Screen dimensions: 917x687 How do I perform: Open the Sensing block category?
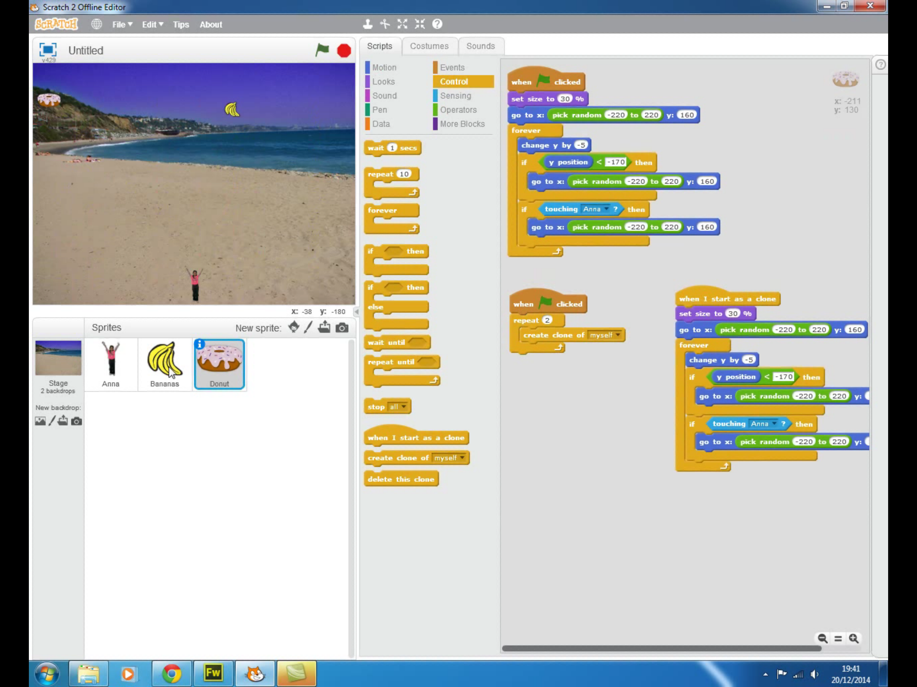(455, 96)
